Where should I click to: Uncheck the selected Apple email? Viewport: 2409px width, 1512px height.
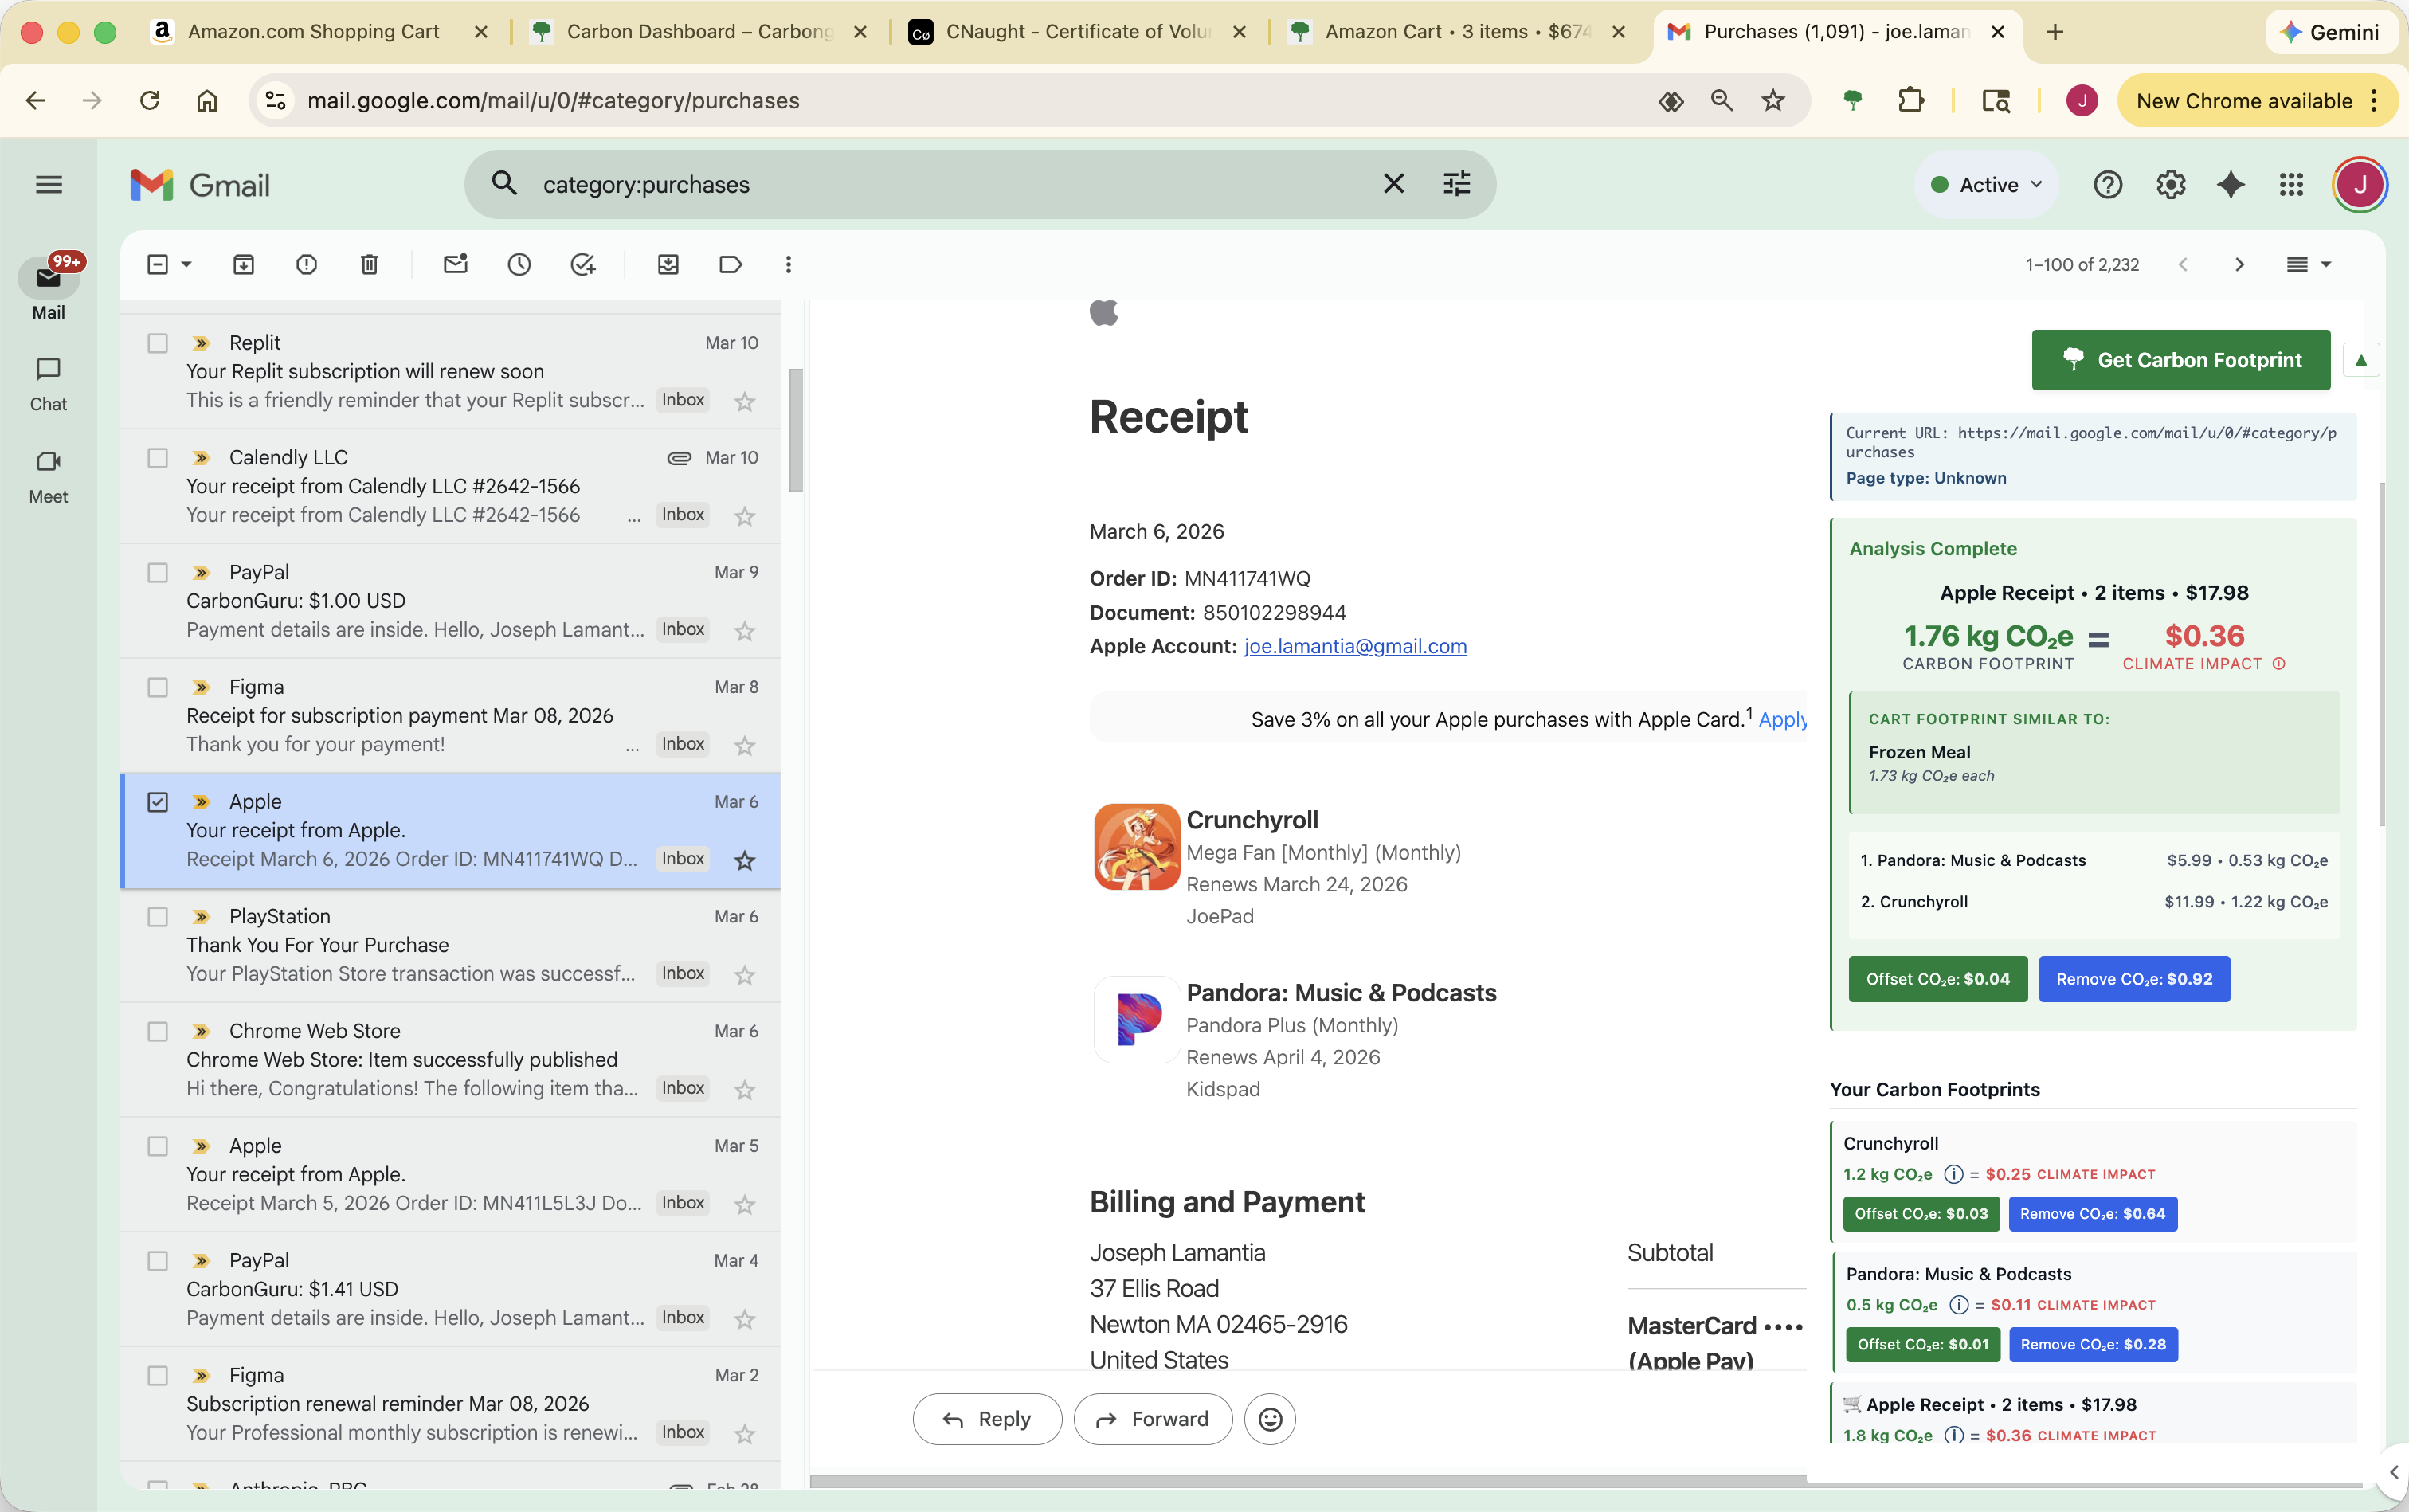click(157, 801)
